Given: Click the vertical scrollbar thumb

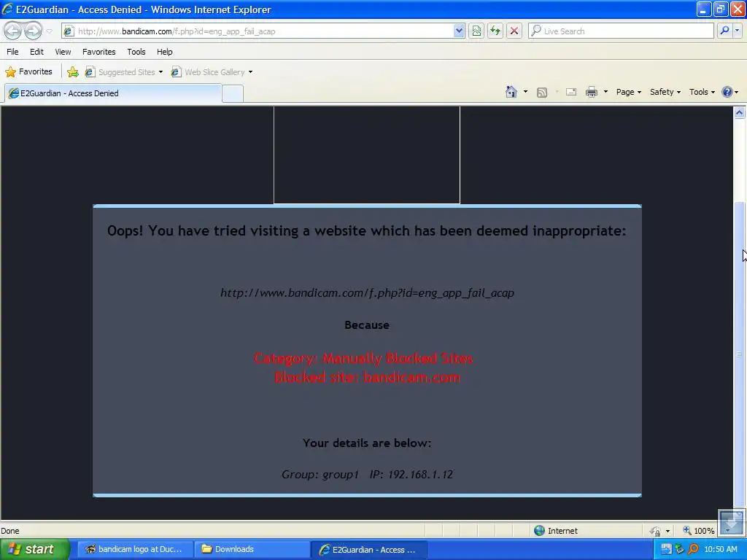Looking at the screenshot, I should click(739, 354).
